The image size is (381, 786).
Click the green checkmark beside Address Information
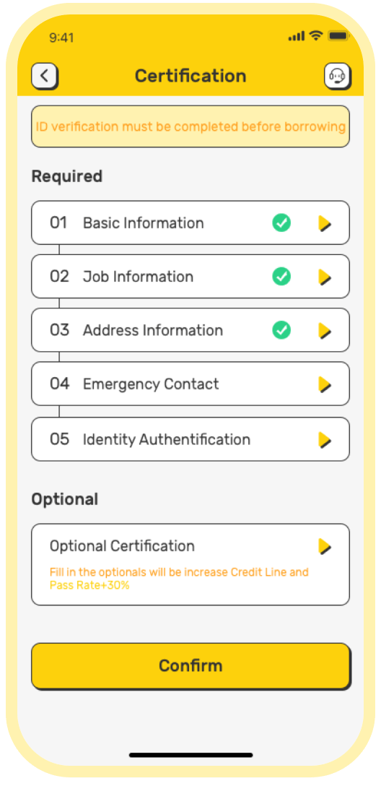[x=281, y=330]
